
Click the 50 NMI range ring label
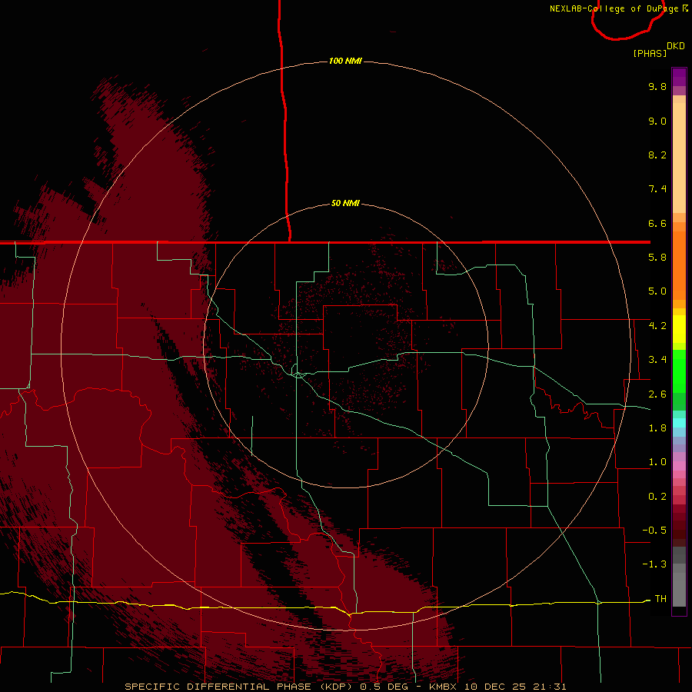(345, 203)
